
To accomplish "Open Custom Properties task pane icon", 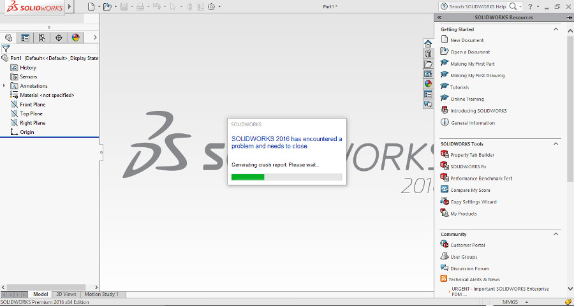I will point(428,94).
